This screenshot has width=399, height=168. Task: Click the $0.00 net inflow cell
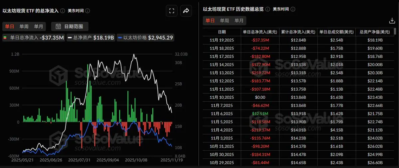tap(260, 97)
